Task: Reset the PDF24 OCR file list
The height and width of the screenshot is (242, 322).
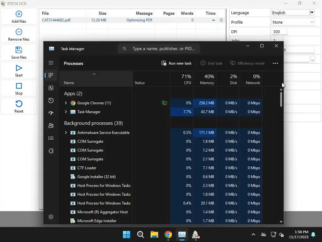Action: coord(19,106)
